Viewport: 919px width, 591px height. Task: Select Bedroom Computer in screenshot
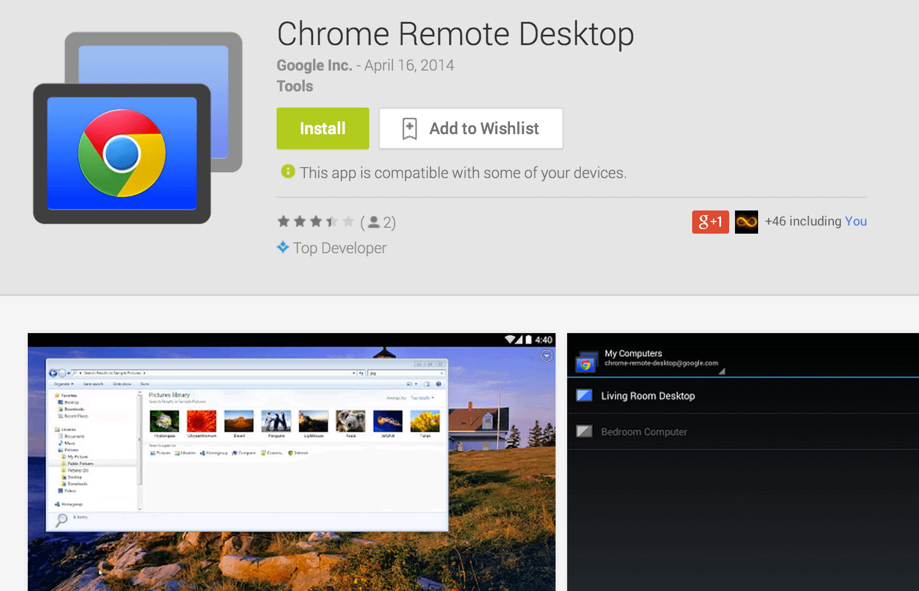(x=743, y=432)
